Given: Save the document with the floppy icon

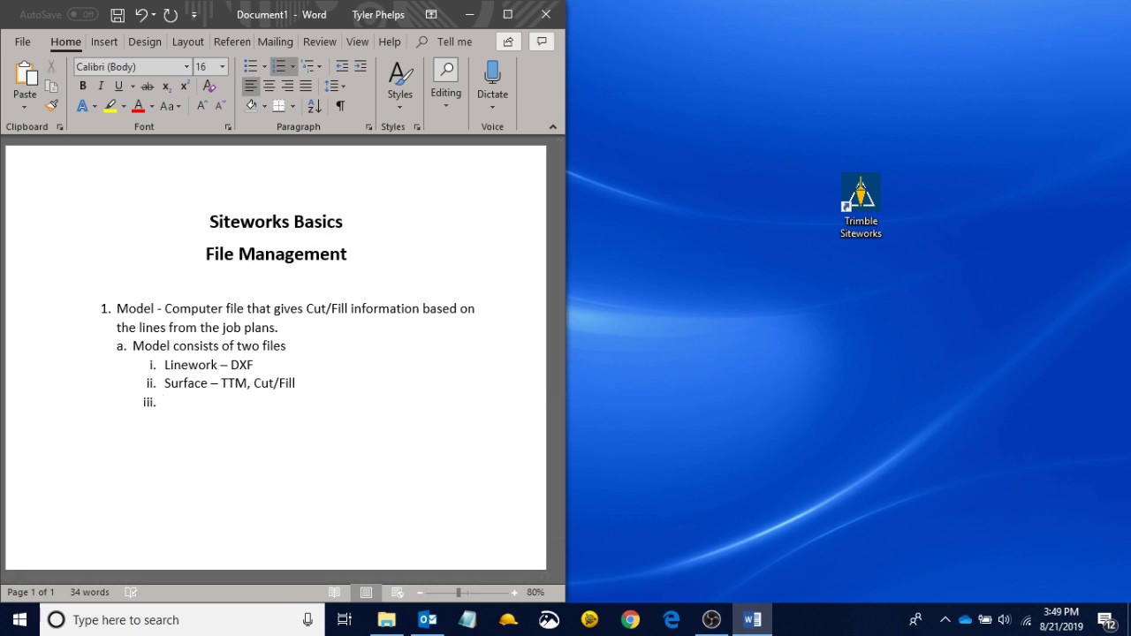Looking at the screenshot, I should click(118, 15).
